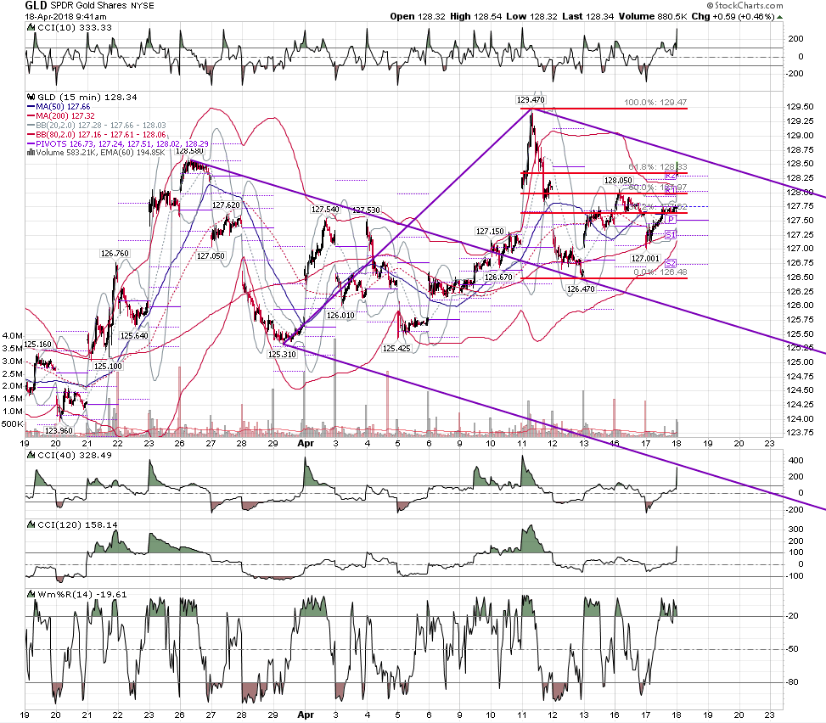Click the 128.050 price label

pos(618,181)
